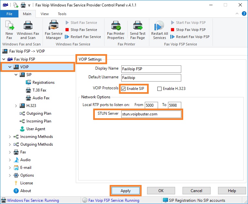248x204 pixels.
Task: Click quick access new fax page icon
Action: [16, 5]
